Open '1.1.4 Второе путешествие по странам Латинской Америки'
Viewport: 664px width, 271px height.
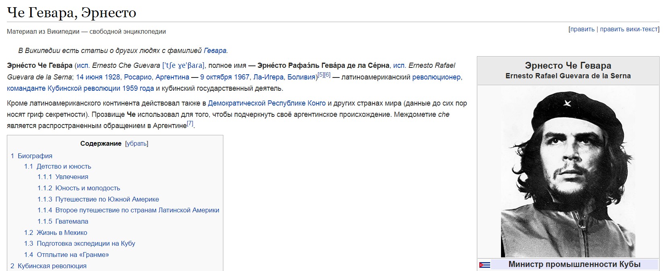pyautogui.click(x=128, y=210)
